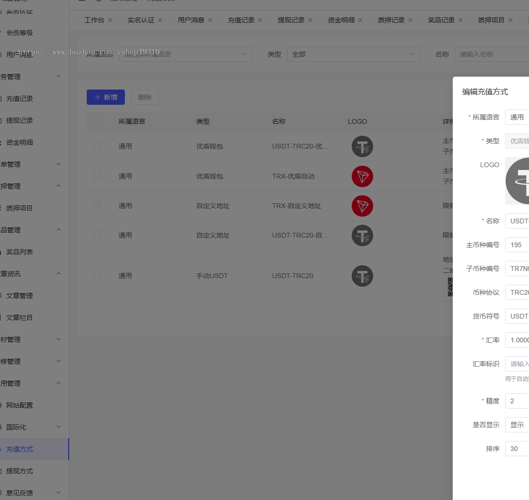529x500 pixels.
Task: Collapse the 务管理 sidebar group
Action: point(59,77)
